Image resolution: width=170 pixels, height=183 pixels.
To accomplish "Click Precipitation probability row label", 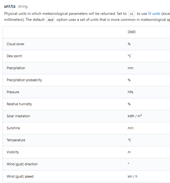I will tap(24, 80).
